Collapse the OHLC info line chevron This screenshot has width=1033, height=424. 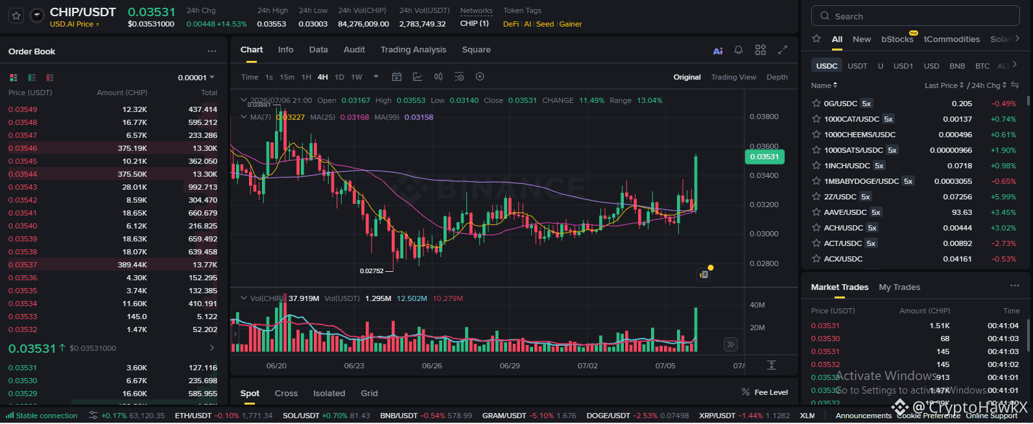(244, 100)
